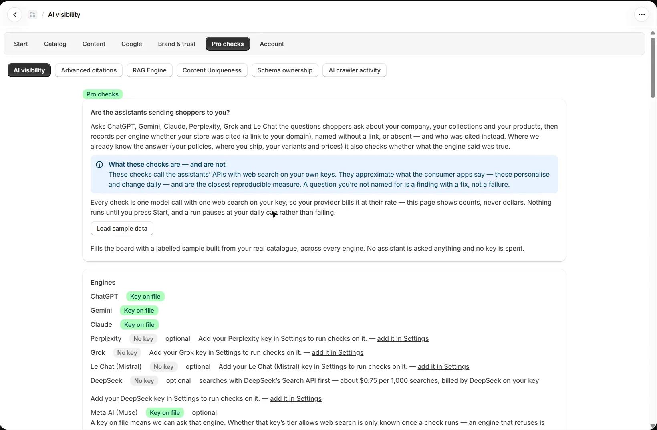Click the Load sample data button
This screenshot has height=430, width=657.
122,229
